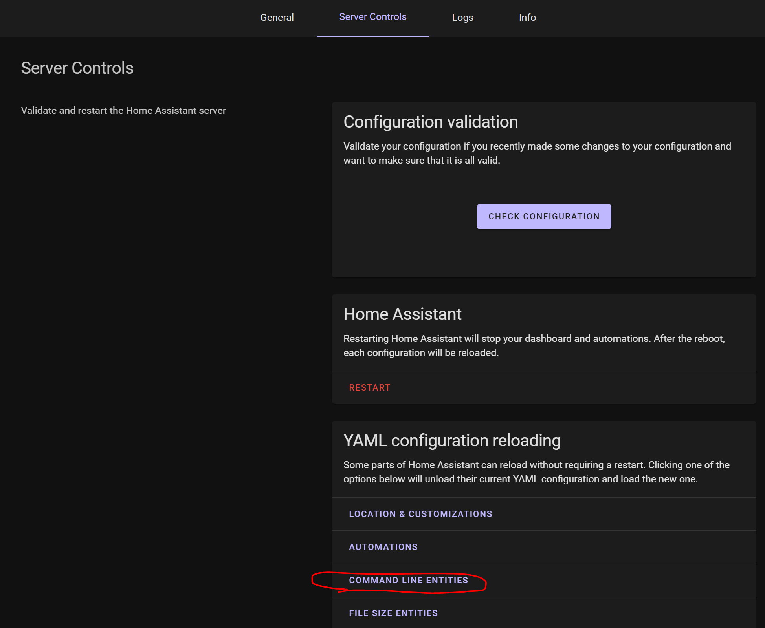The height and width of the screenshot is (628, 765).
Task: Switch to the Logs tab
Action: [462, 18]
